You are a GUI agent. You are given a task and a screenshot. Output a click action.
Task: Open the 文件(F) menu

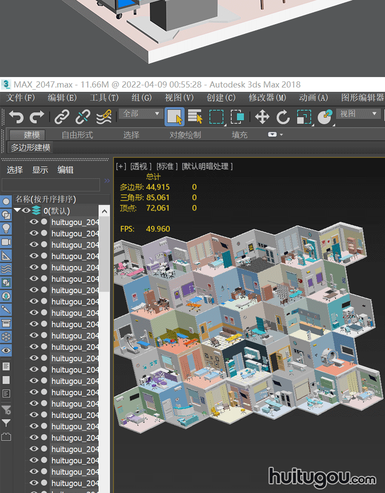(21, 98)
